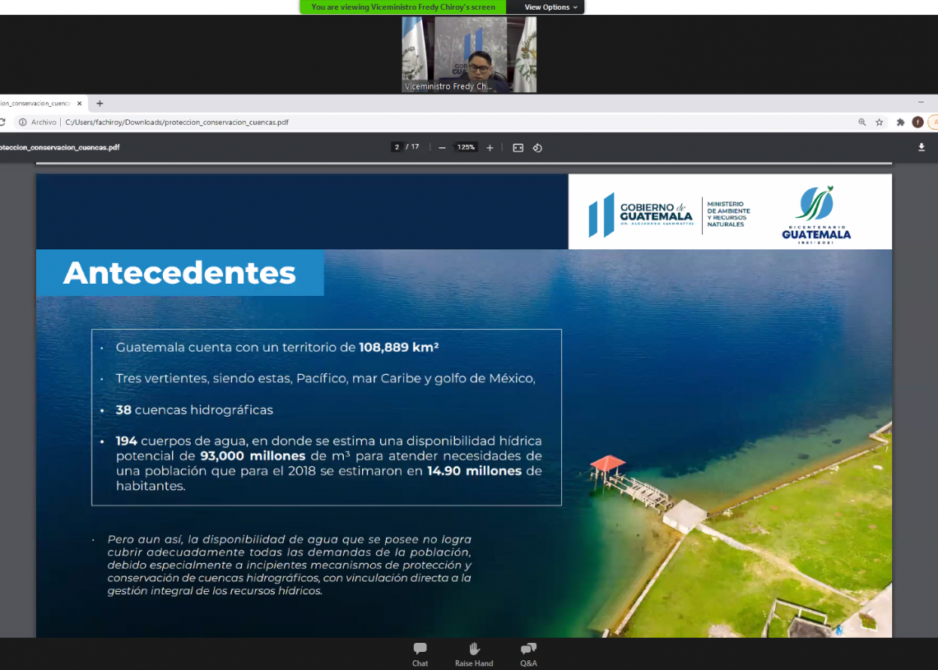This screenshot has width=938, height=670.
Task: Rotate the PDF using the rotate icon
Action: pos(537,148)
